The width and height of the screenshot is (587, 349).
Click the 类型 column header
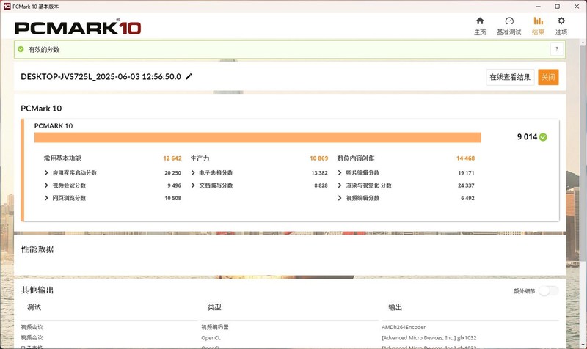(214, 307)
